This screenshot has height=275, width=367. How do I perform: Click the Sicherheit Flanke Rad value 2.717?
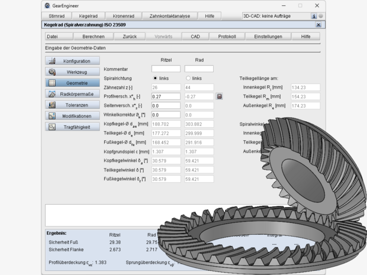pos(152,250)
